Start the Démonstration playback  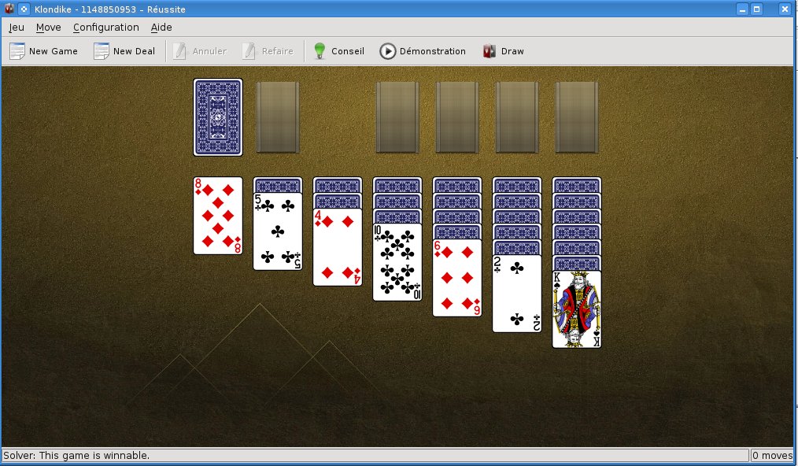(x=423, y=51)
